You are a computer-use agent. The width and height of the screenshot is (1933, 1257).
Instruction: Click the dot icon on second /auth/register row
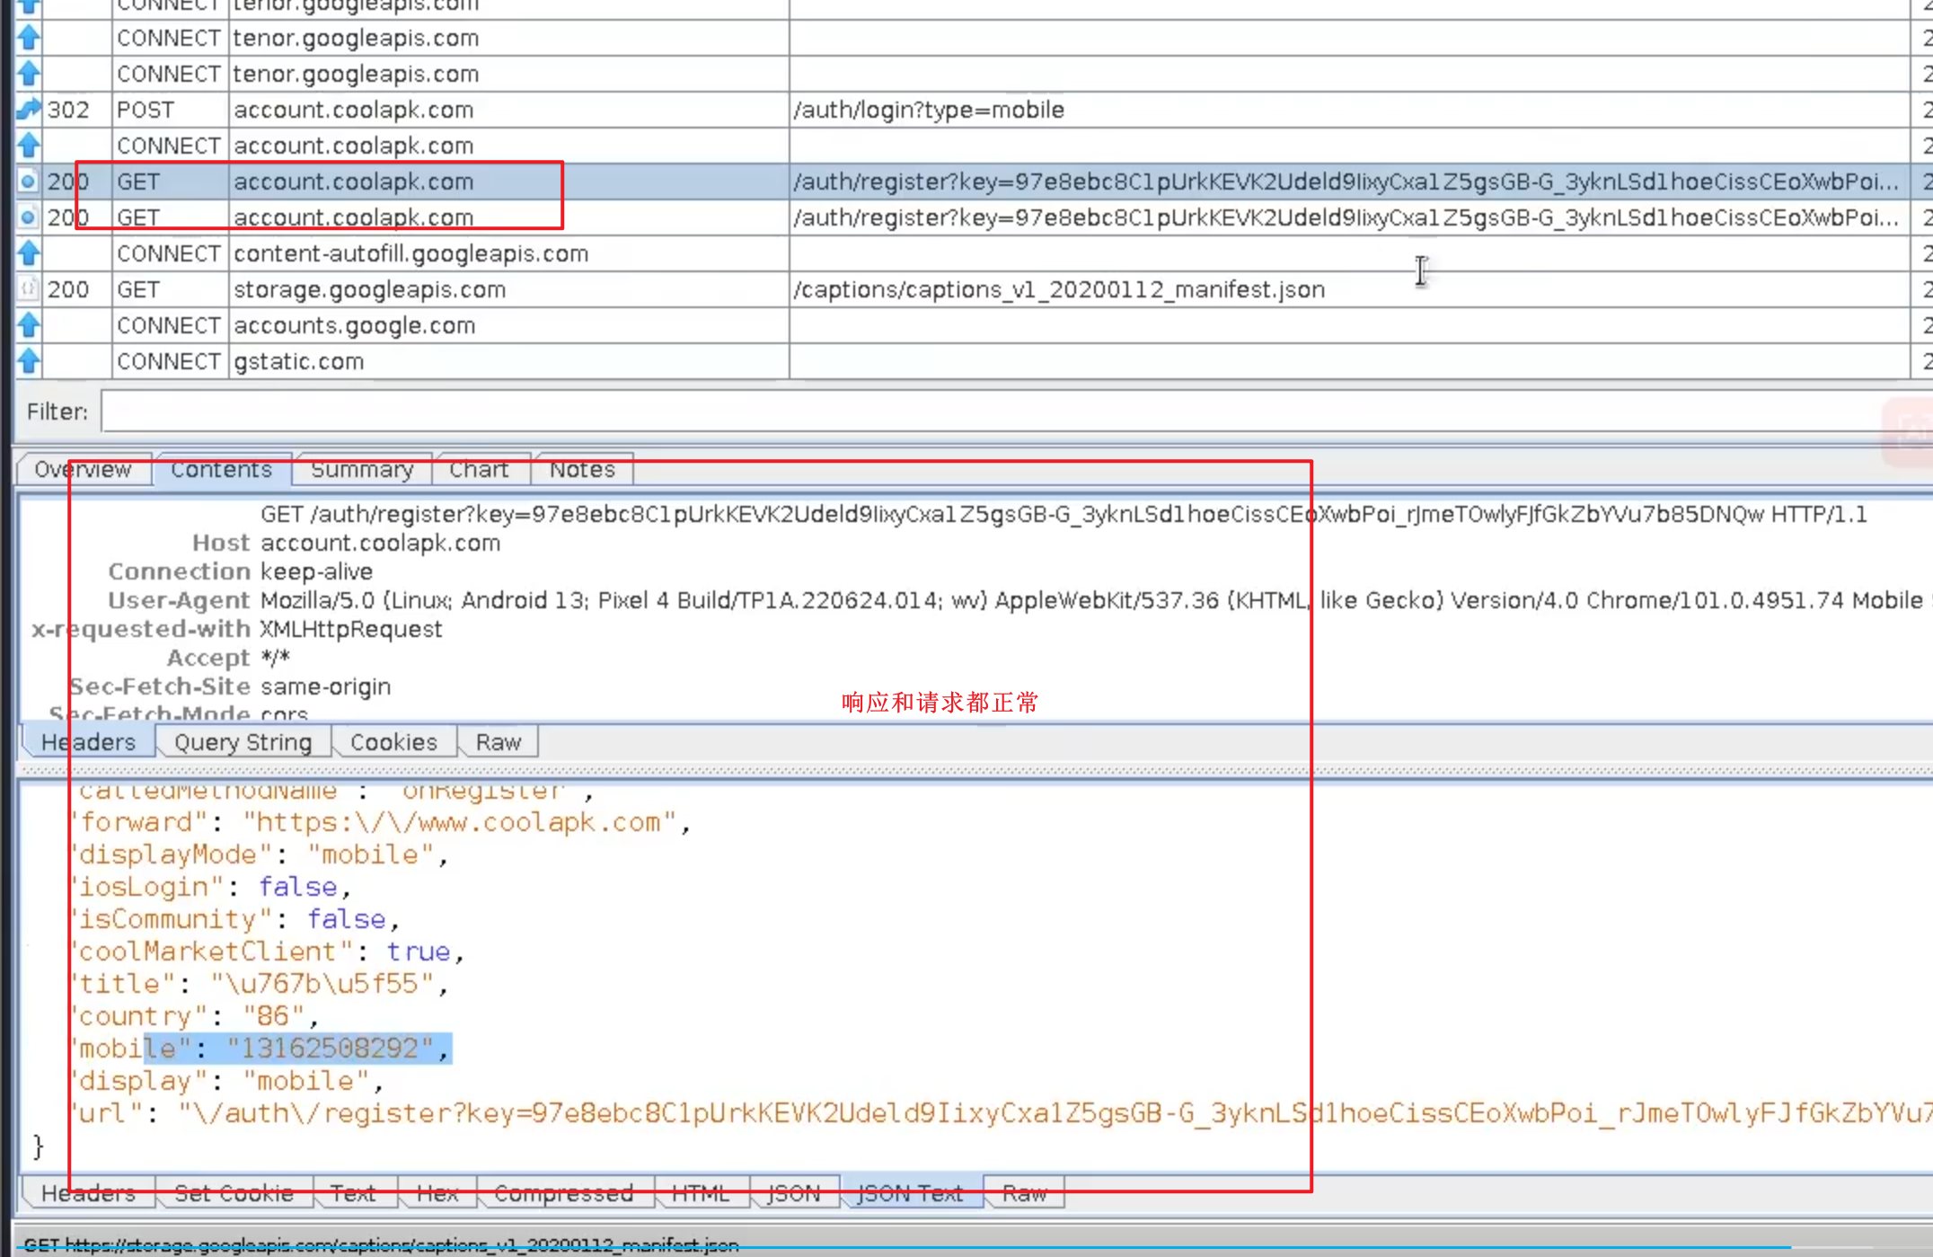pyautogui.click(x=28, y=217)
